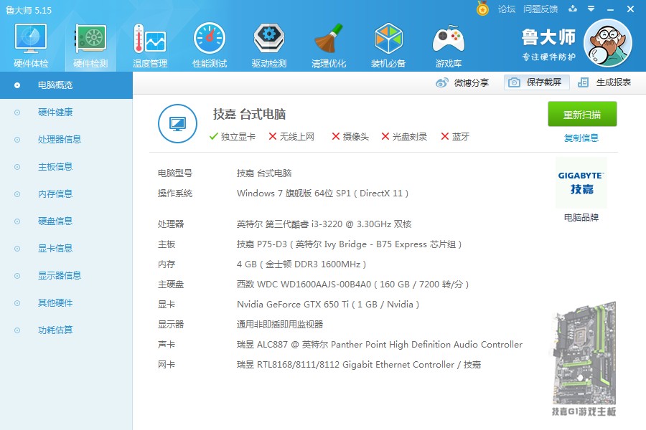The image size is (646, 430).
Task: Open the 问题反馈 feedback link
Action: coord(540,9)
